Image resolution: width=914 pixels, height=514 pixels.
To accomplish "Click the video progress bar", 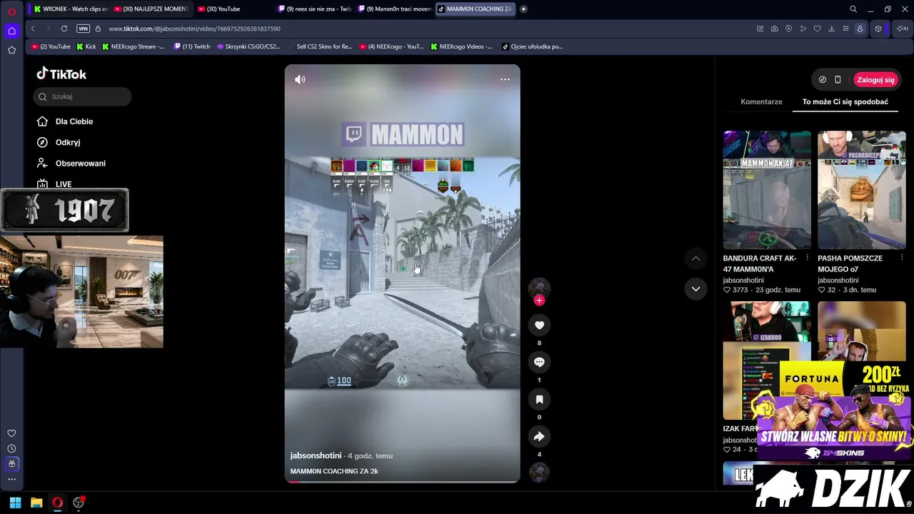I will [x=402, y=482].
